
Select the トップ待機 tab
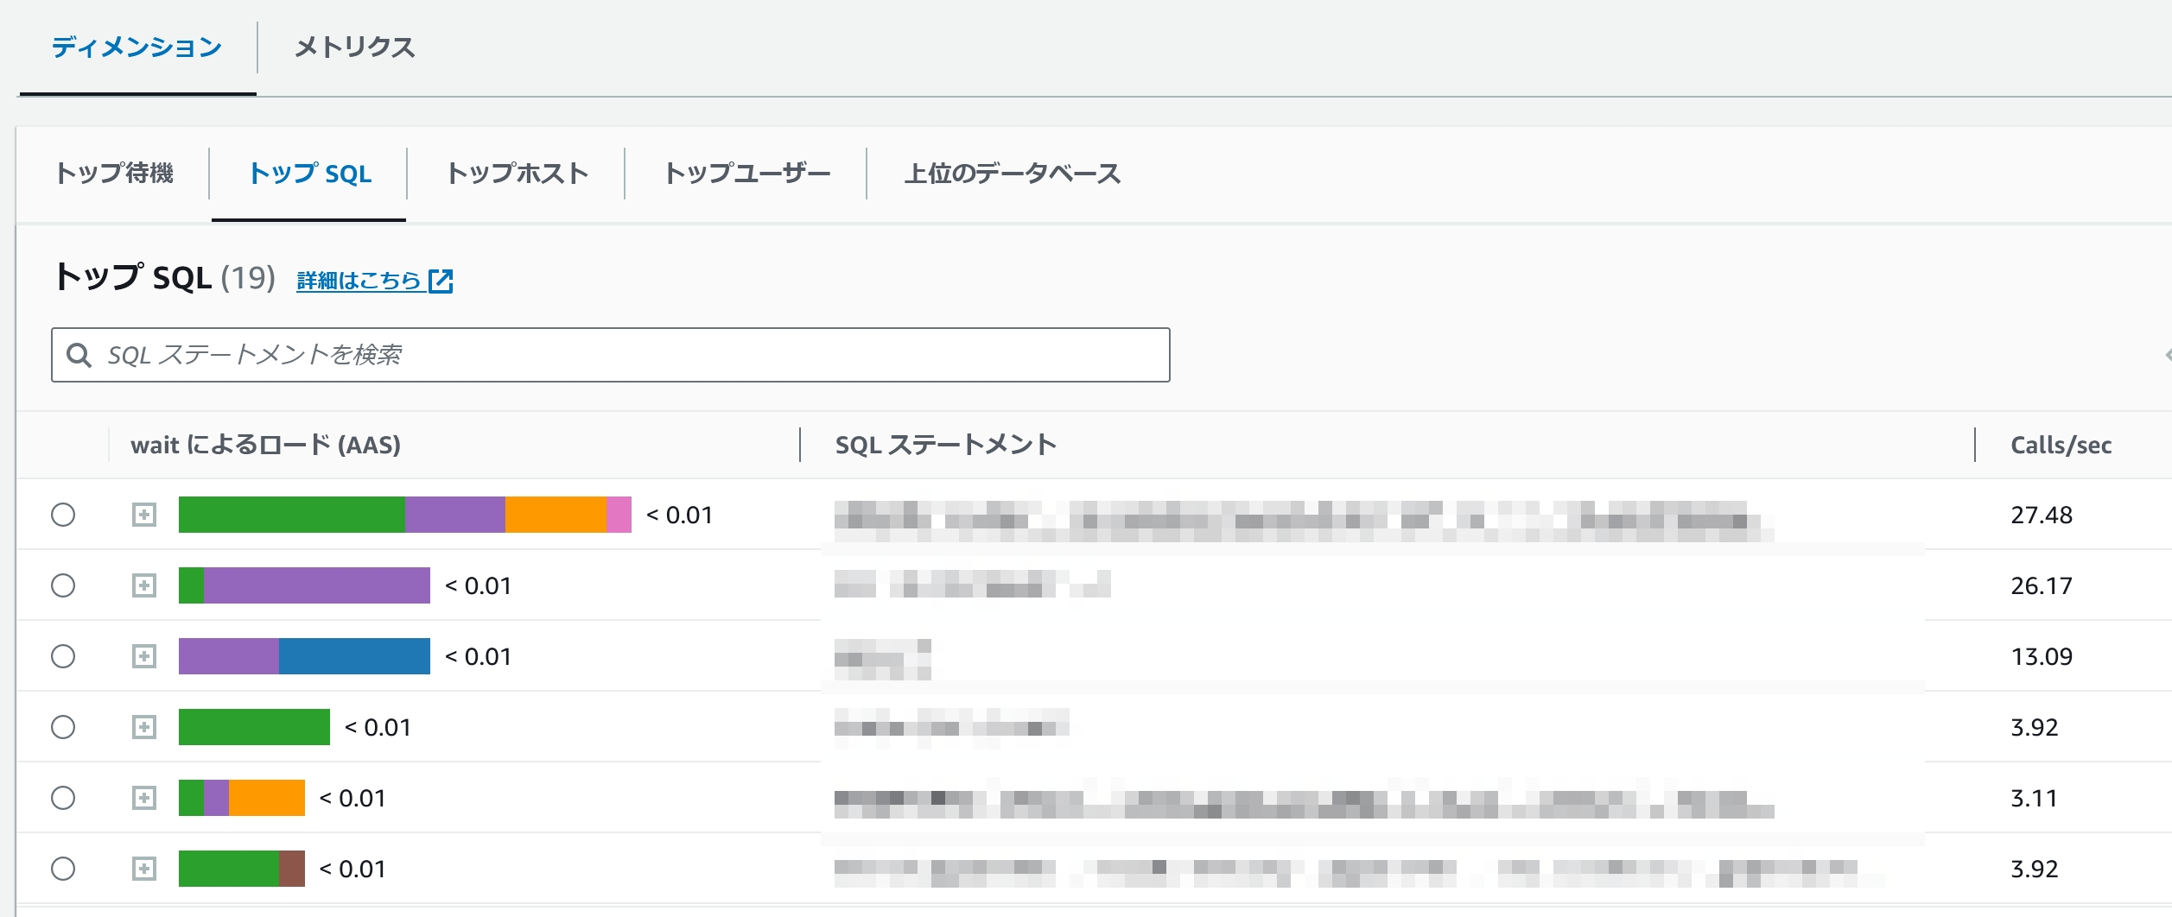pos(114,174)
